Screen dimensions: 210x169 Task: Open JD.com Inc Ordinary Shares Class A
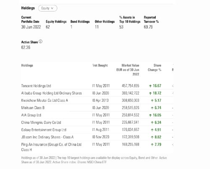[47, 137]
